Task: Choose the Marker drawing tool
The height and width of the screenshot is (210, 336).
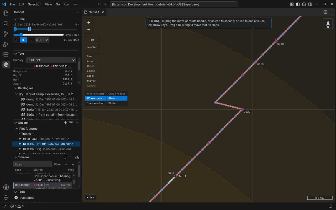Action: (92, 81)
